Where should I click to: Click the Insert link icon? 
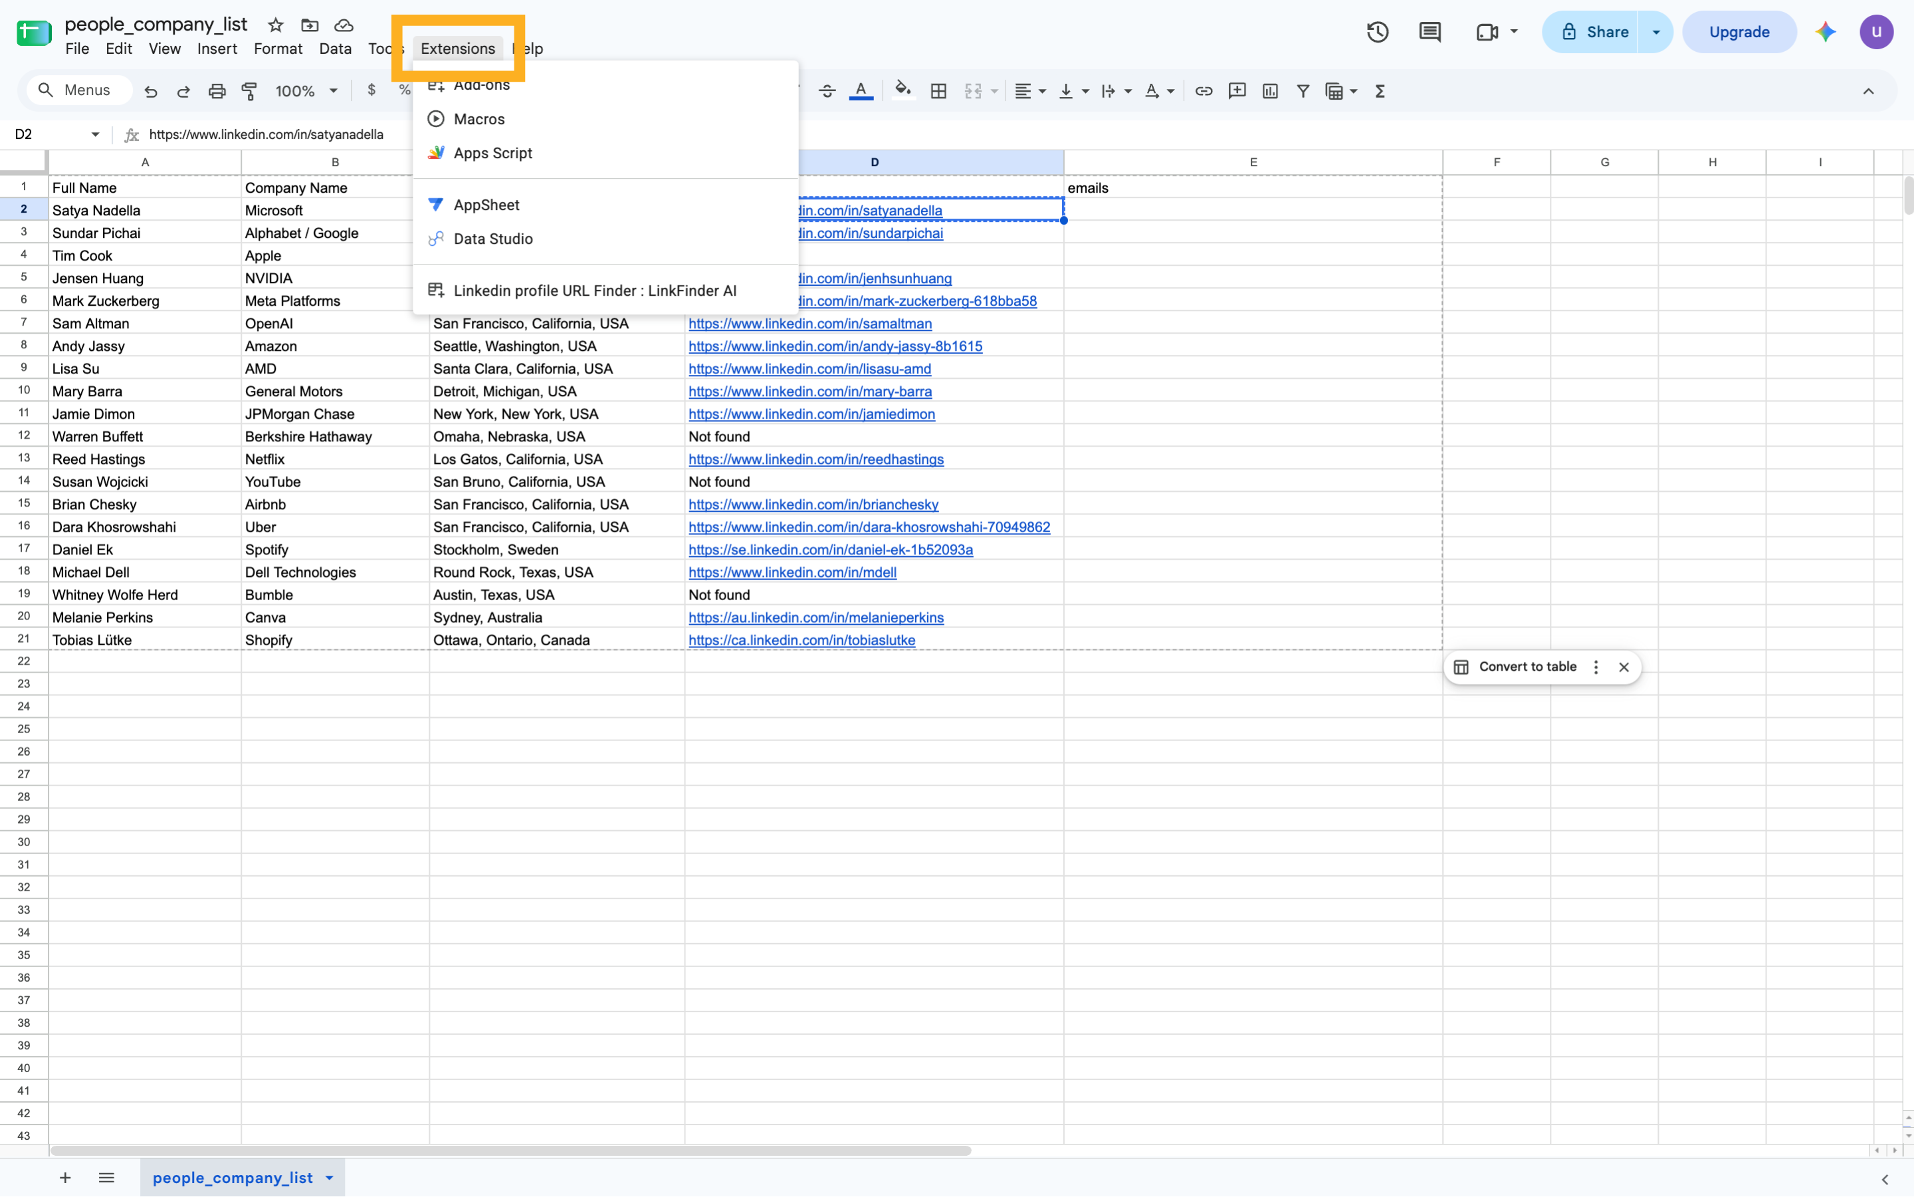(1204, 91)
